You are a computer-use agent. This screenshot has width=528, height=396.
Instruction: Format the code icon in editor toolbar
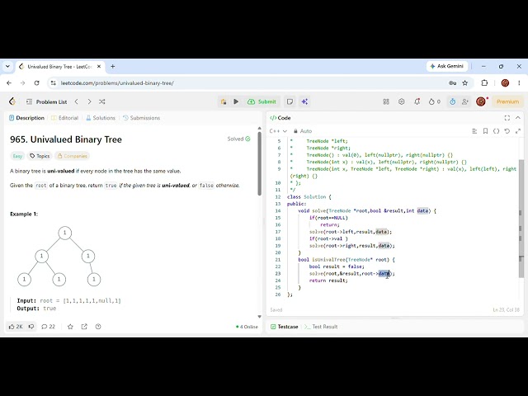click(474, 131)
